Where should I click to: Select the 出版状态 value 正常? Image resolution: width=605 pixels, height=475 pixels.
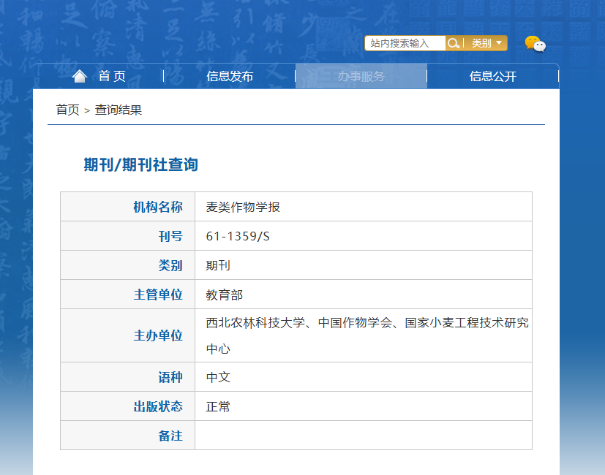[x=218, y=406]
